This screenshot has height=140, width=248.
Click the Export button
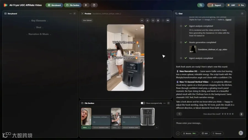(216, 5)
